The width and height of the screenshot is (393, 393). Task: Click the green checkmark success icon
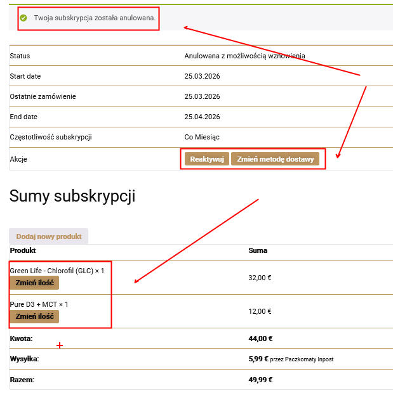(x=23, y=18)
